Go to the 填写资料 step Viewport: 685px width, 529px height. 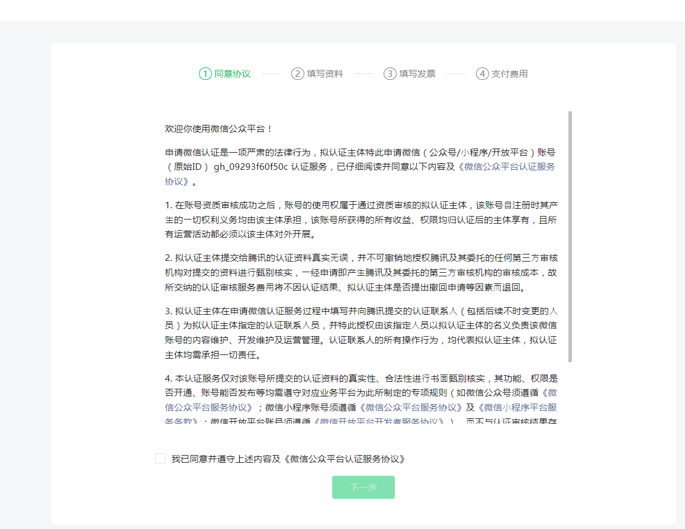click(325, 74)
